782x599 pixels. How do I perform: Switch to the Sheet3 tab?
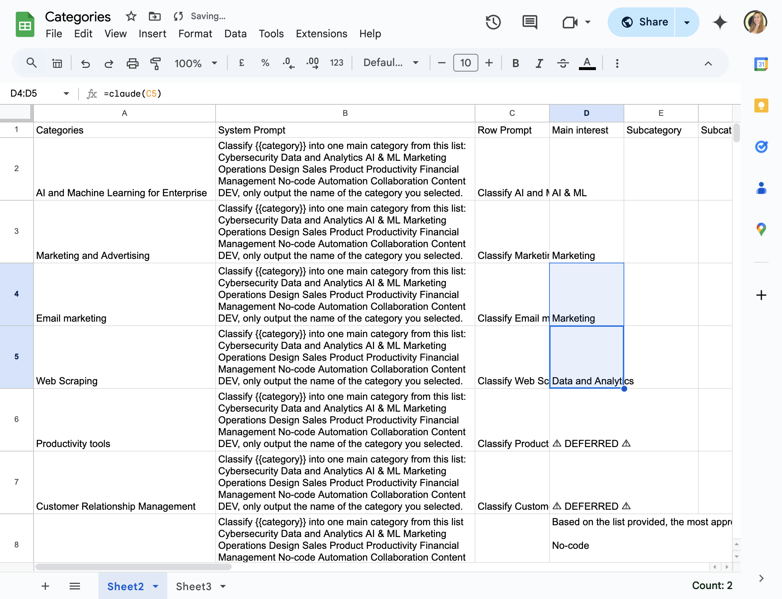click(193, 586)
